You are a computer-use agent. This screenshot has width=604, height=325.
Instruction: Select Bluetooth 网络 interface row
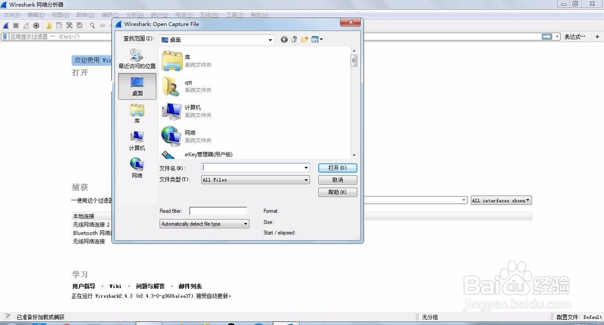[92, 233]
